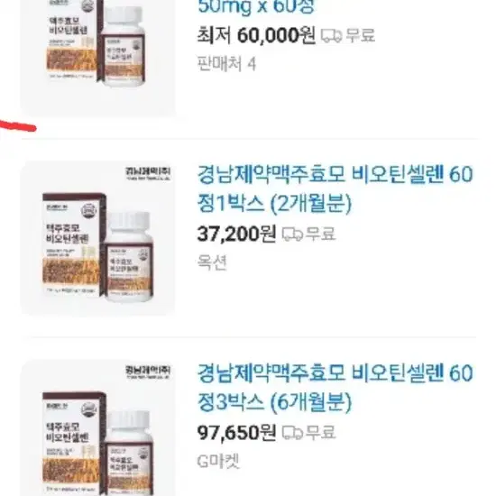Open the 60정1박스 (2개월분) product link
This screenshot has width=496, height=496.
tap(335, 188)
